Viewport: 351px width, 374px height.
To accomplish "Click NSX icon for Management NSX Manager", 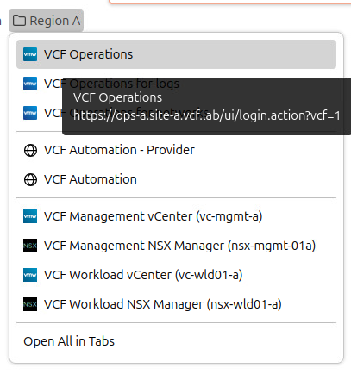I will 30,246.
